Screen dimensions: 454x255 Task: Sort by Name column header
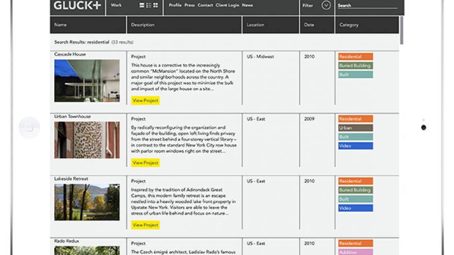[88, 25]
